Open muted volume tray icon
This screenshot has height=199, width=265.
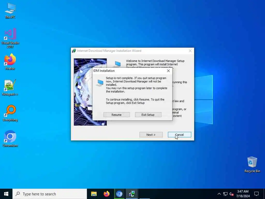click(231, 194)
